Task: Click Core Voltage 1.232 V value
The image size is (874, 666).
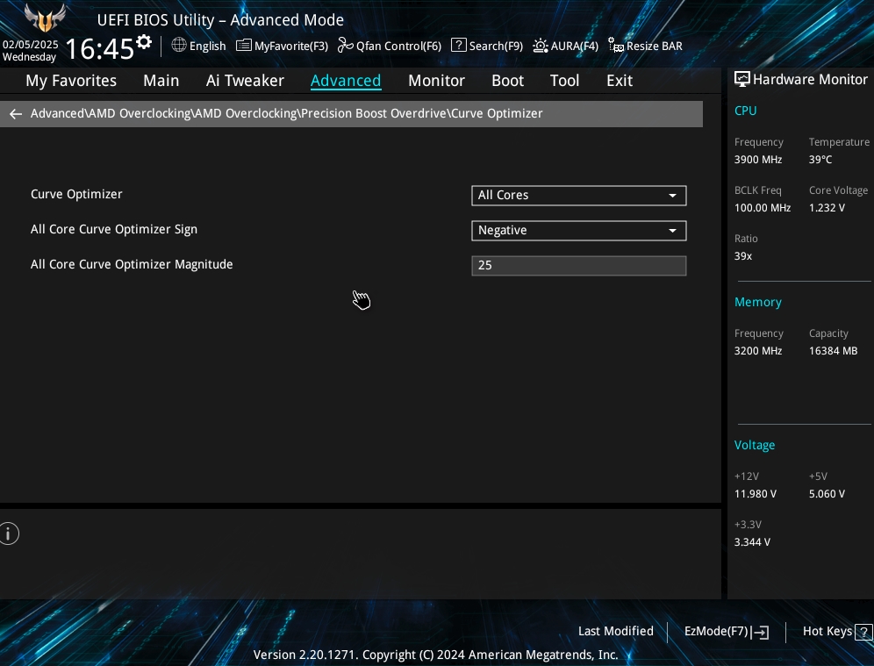Action: coord(827,208)
